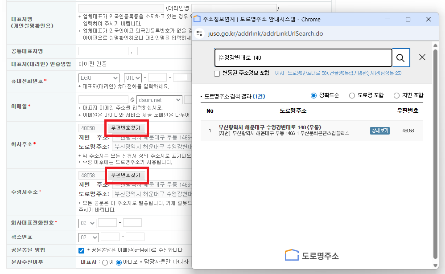Minimize the Chrome address popup window

387,19
